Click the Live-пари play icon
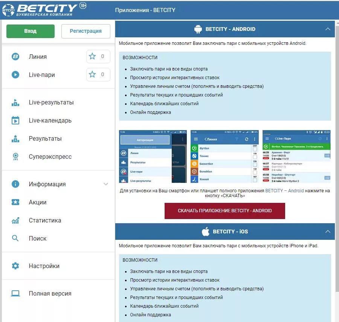This screenshot has width=339, height=322. [x=15, y=75]
